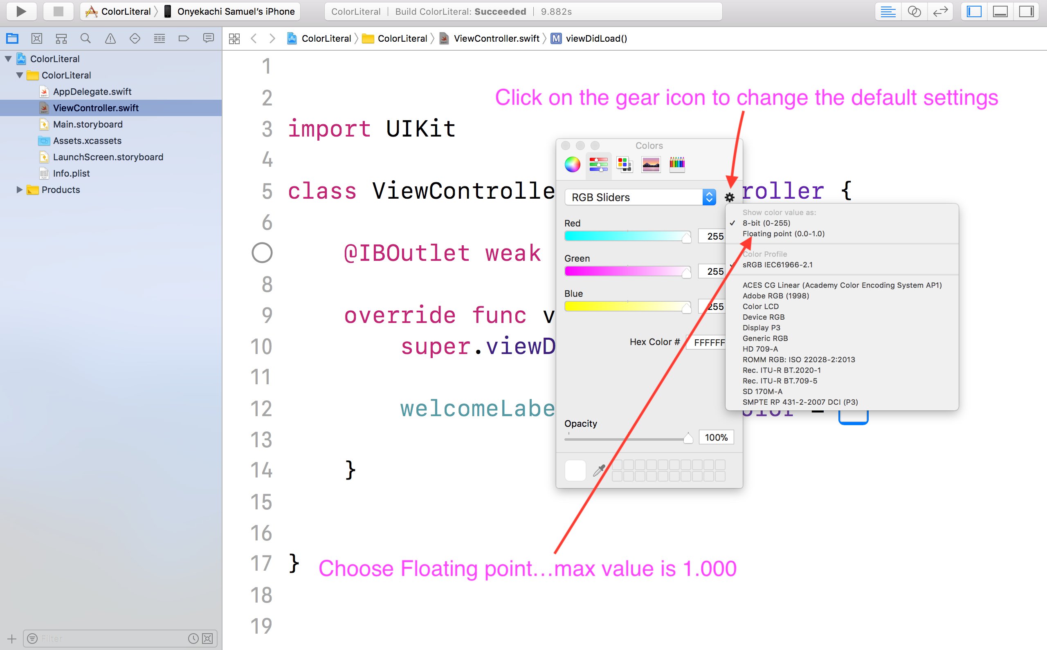Screen dimensions: 1047x650
Task: Show the bottom debug area
Action: click(x=1000, y=11)
